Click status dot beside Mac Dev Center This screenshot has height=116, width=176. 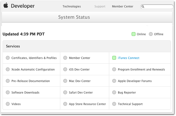(65, 81)
